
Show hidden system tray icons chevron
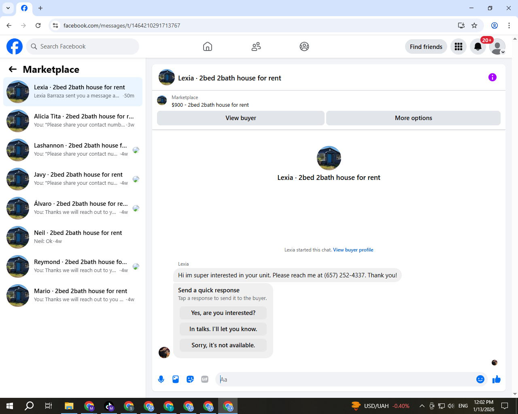click(x=422, y=406)
